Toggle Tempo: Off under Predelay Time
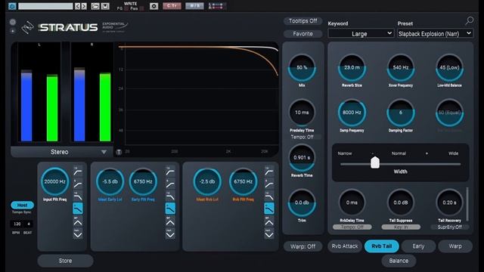This screenshot has width=484, height=272. pyautogui.click(x=302, y=137)
